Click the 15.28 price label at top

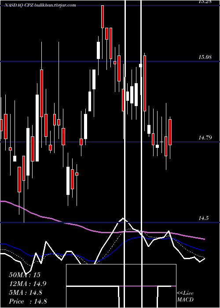(x=205, y=2)
